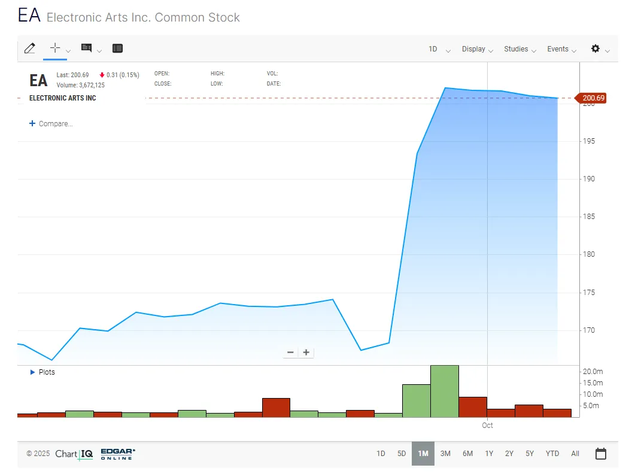Image resolution: width=635 pixels, height=474 pixels.
Task: Select the 1Y range button
Action: point(489,453)
